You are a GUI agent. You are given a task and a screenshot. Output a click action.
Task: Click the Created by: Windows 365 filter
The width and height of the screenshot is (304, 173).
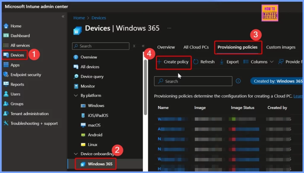click(x=276, y=81)
